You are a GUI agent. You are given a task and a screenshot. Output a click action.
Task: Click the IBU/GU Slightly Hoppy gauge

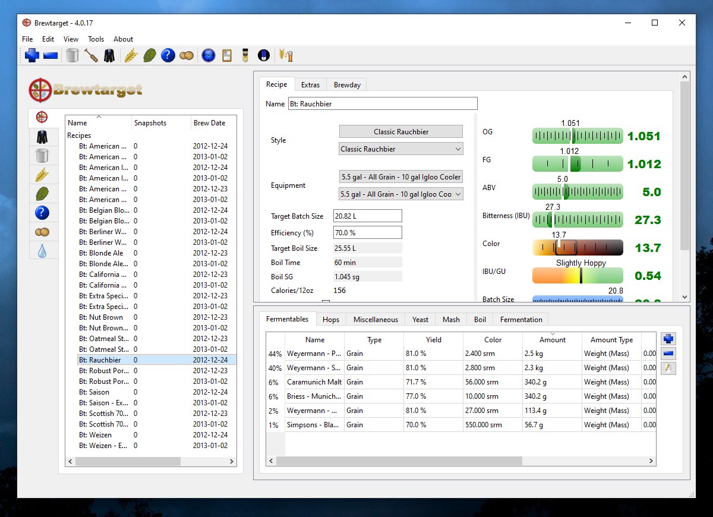tap(578, 275)
